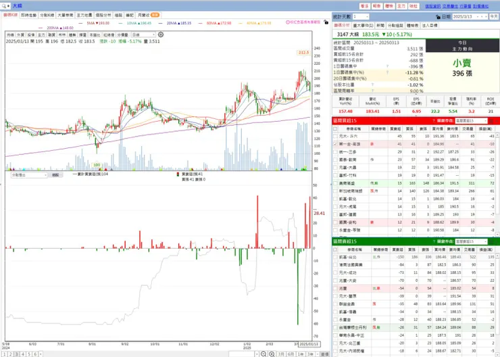This screenshot has height=357, width=500.
Task: Click the 日期 date input field
Action: (x=470, y=16)
